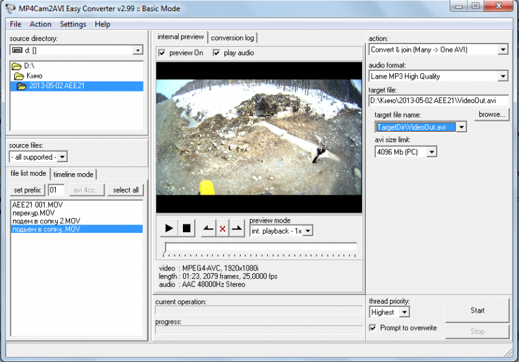
Task: Click the set start mark icon
Action: pyautogui.click(x=208, y=228)
